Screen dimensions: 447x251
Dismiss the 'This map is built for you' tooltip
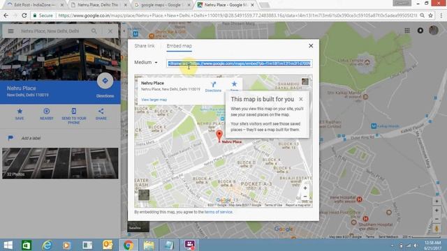pos(301,99)
